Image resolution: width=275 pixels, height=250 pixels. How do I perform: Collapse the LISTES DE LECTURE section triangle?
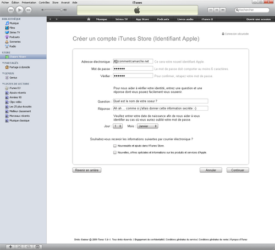point(3,84)
